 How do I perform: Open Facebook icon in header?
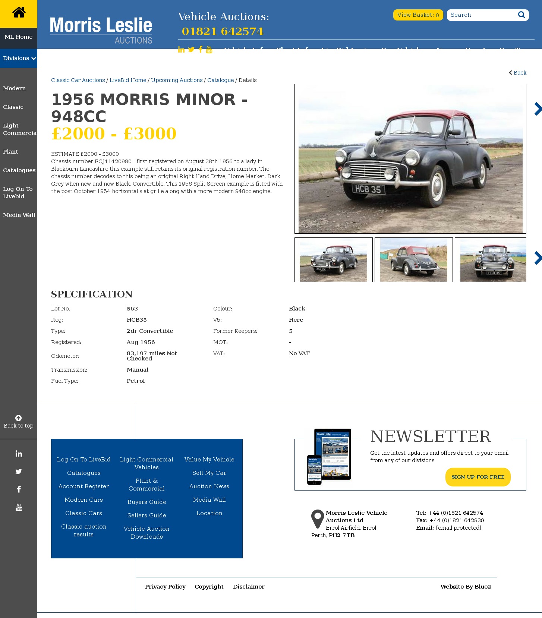tap(201, 50)
